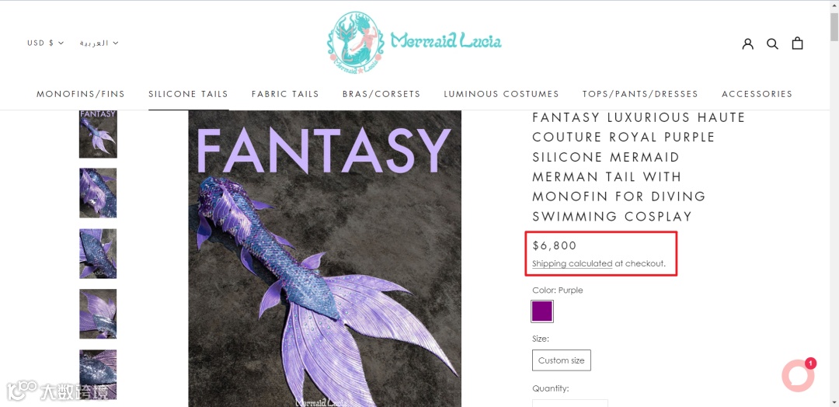Open the Bras/Corsets menu

click(381, 93)
